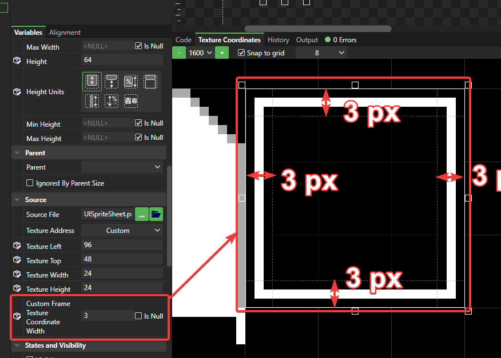
Task: Browse for source file with the ellipsis button
Action: click(x=141, y=214)
